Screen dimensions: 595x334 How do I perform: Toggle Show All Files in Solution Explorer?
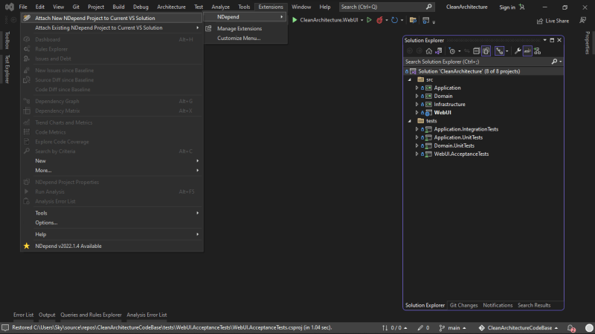tap(486, 51)
